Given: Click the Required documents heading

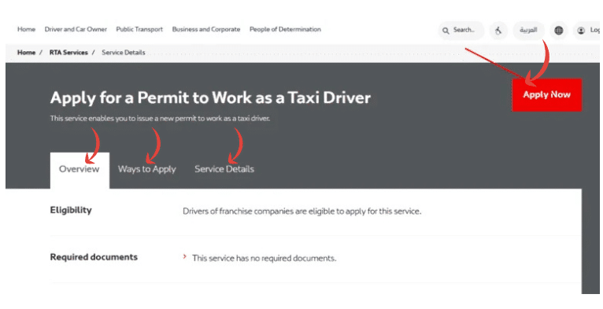Looking at the screenshot, I should pos(94,257).
